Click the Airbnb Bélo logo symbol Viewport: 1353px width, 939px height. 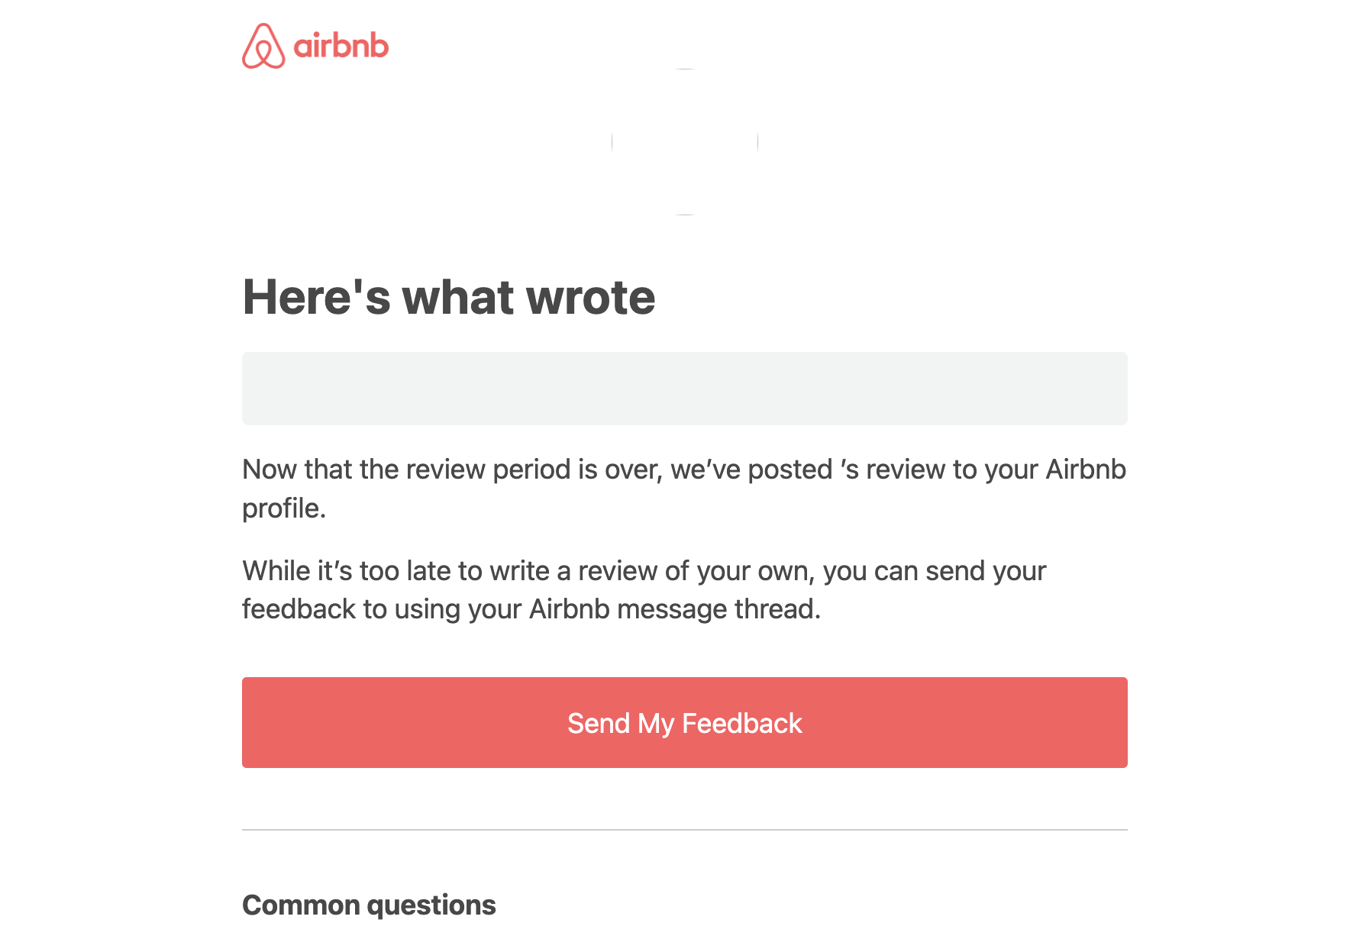pos(263,46)
